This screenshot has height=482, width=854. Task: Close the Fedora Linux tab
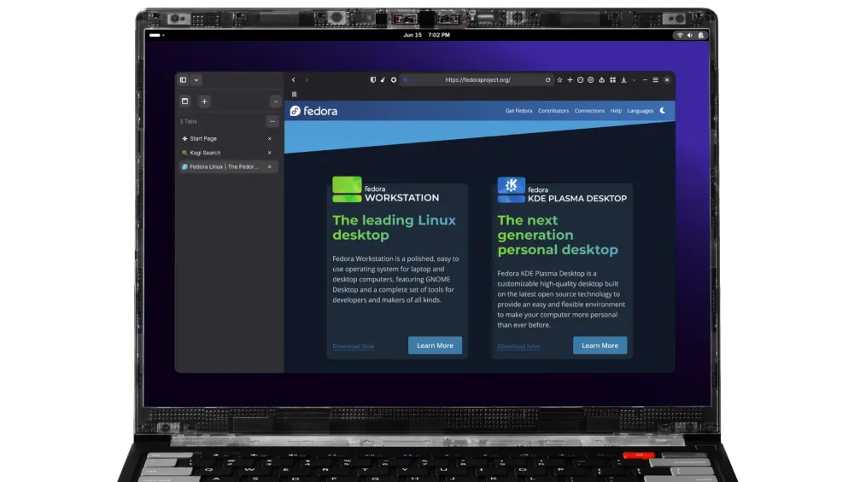pyautogui.click(x=270, y=167)
